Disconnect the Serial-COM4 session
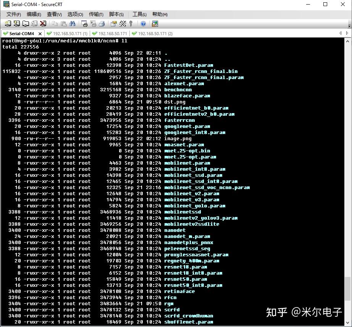The image size is (352, 327). (x=42, y=23)
